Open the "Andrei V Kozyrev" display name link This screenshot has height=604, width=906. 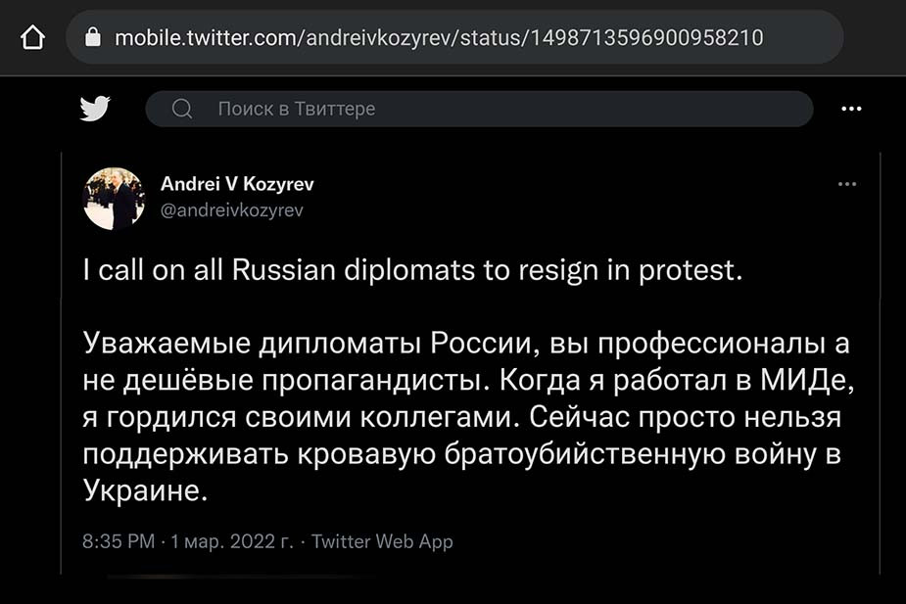click(237, 184)
